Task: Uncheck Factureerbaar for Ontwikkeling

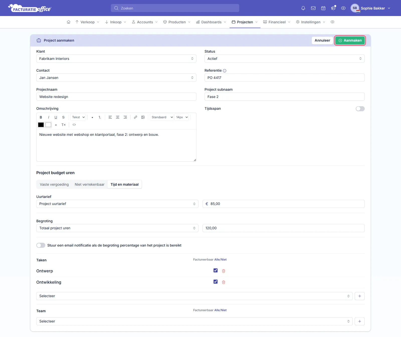Action: pyautogui.click(x=216, y=282)
